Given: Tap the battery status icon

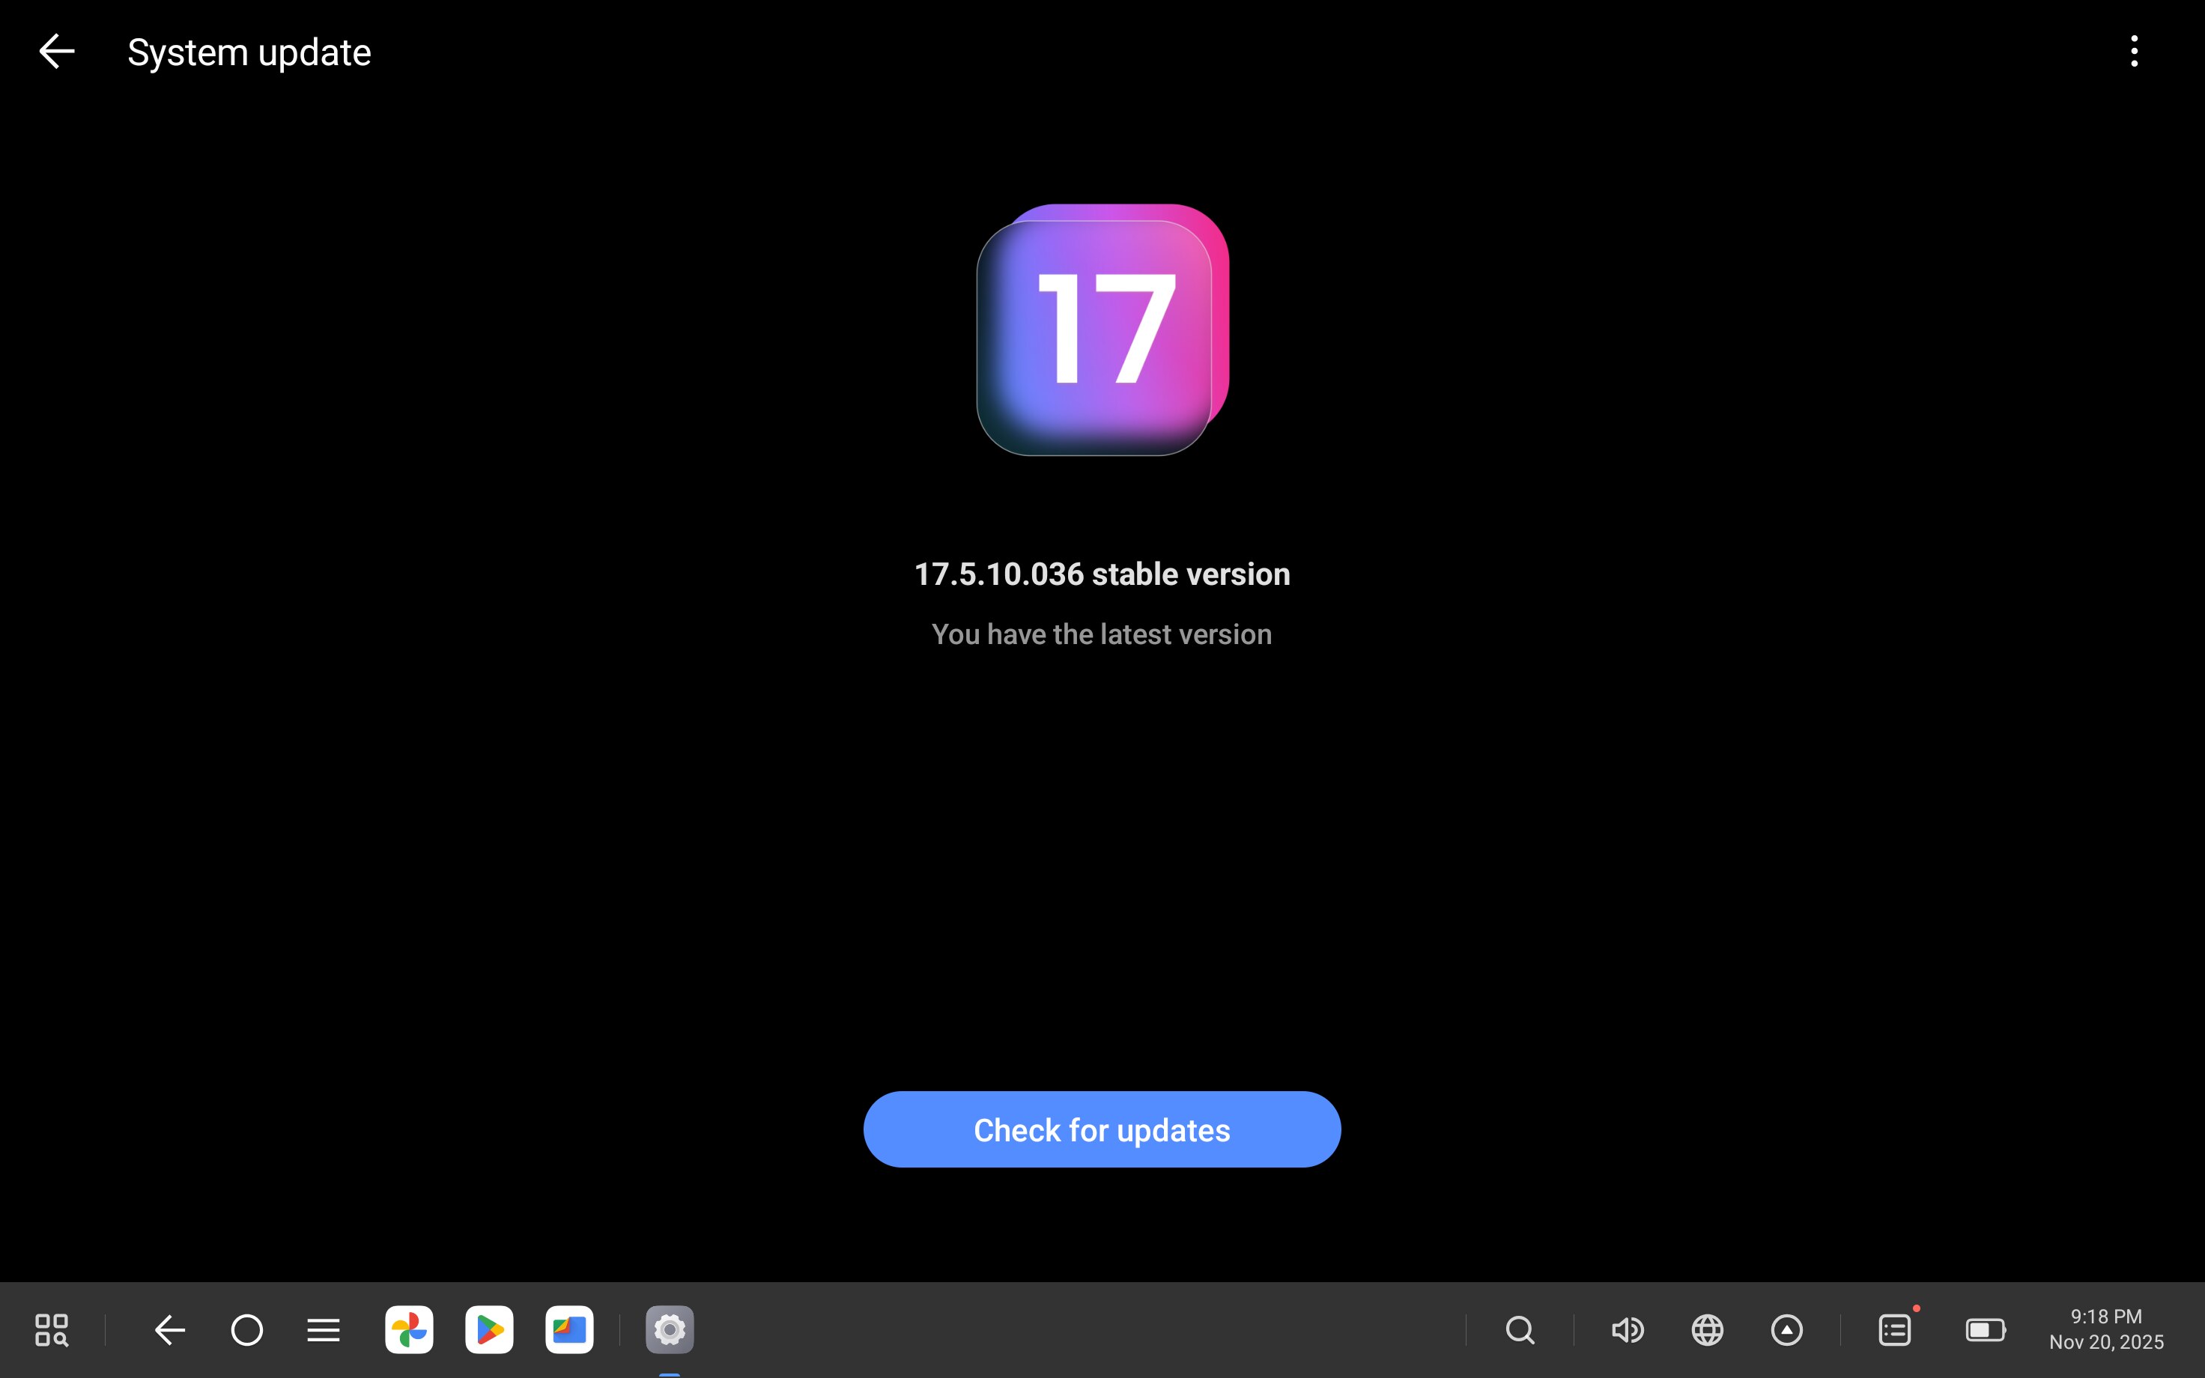Looking at the screenshot, I should 1986,1330.
